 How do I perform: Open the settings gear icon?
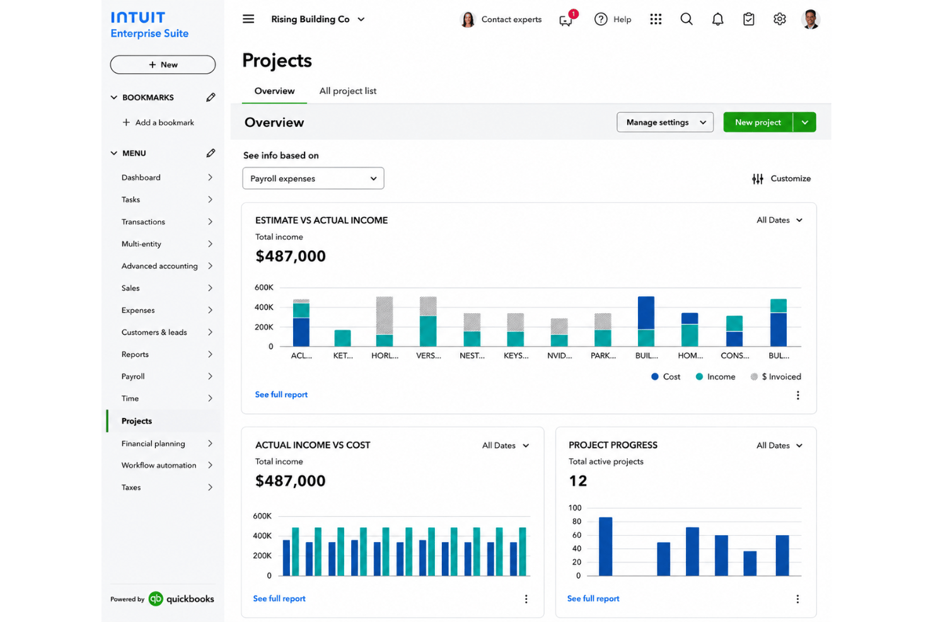pos(780,19)
